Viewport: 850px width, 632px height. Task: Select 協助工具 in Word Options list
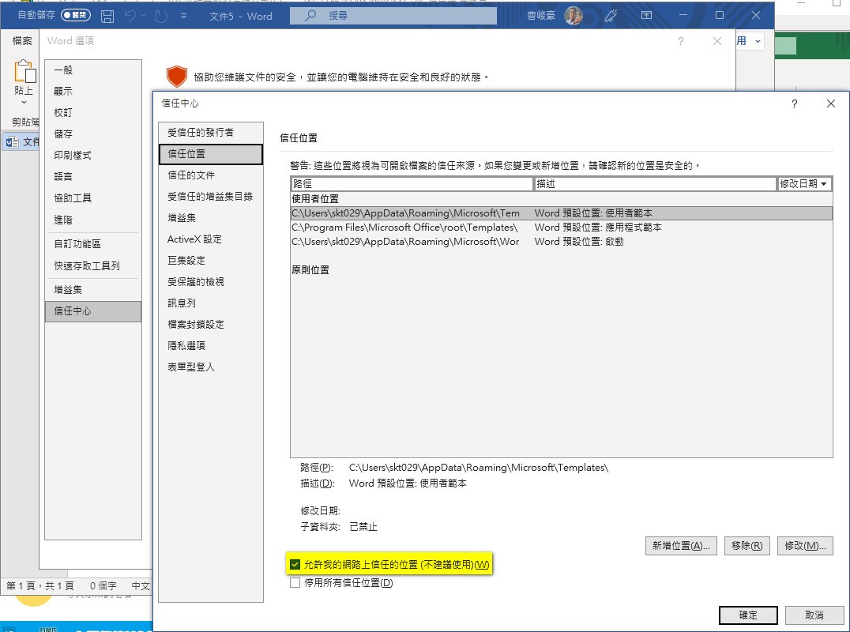click(93, 198)
